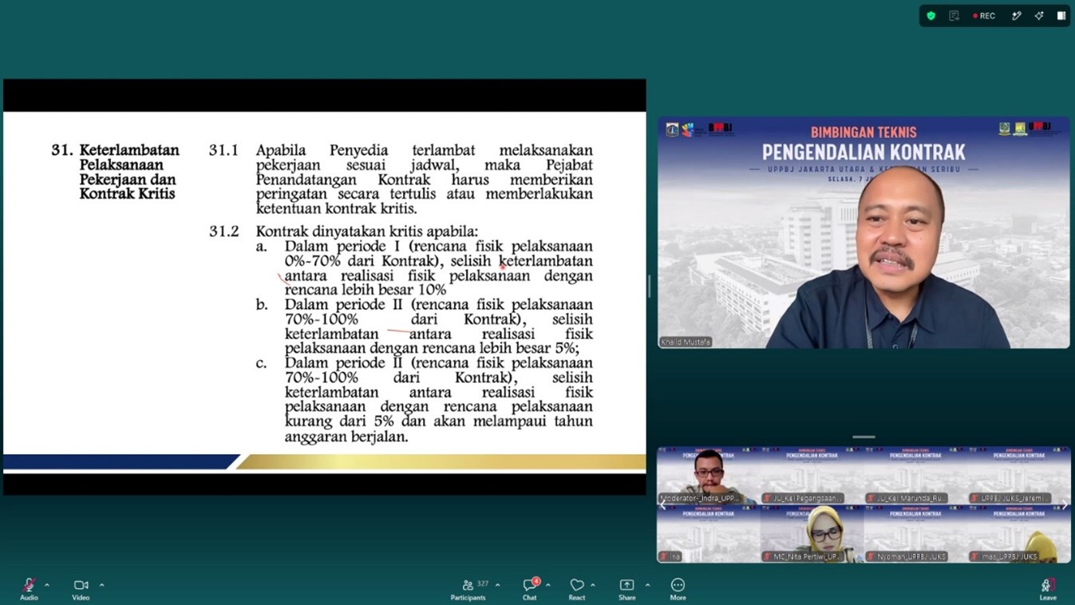Open the React emoji menu
The image size is (1075, 605).
pos(577,589)
